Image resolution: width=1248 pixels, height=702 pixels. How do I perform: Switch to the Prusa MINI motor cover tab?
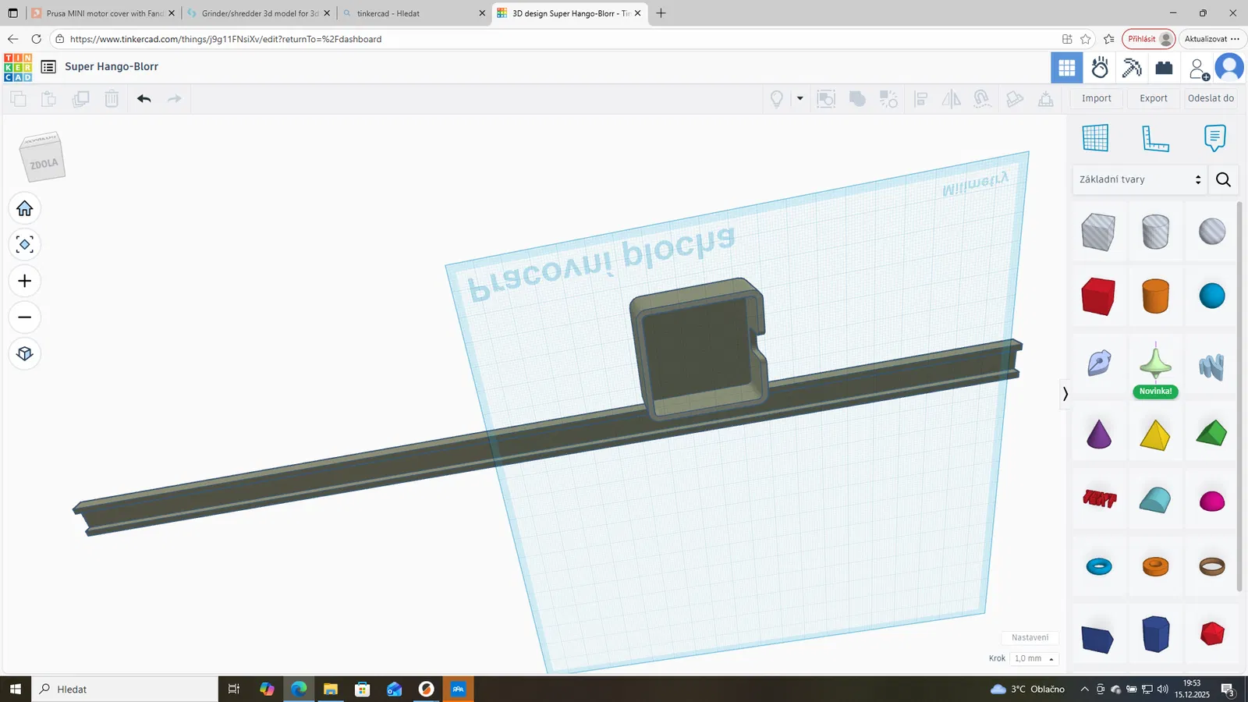tap(105, 13)
